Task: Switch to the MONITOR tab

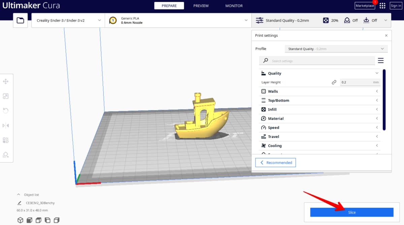Action: (x=234, y=6)
